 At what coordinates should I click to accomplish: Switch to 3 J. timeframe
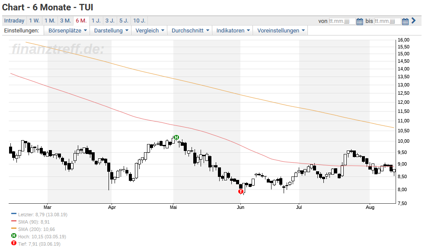[110, 21]
